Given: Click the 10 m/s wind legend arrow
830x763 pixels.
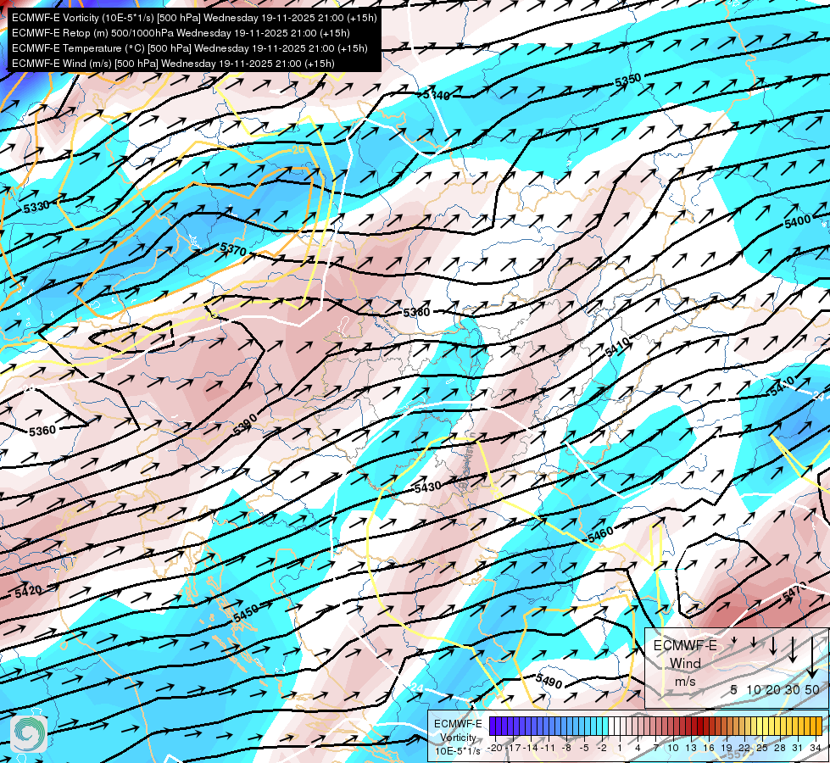Looking at the screenshot, I should tap(754, 643).
